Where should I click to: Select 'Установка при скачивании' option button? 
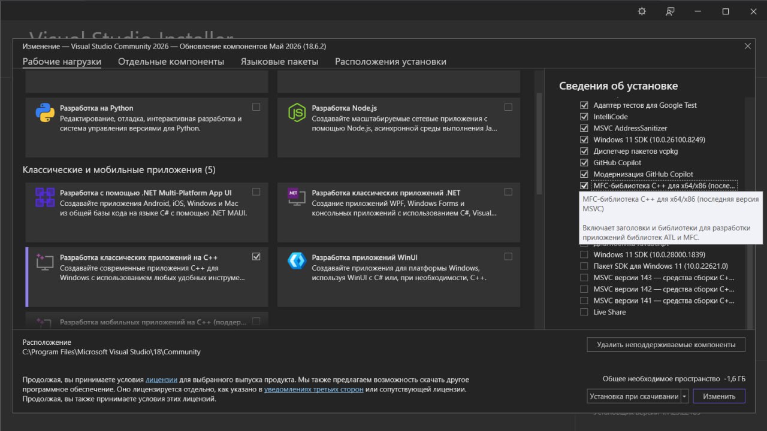633,396
